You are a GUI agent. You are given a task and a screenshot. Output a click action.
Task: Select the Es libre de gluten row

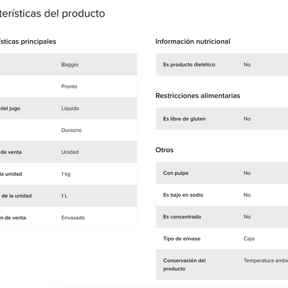pos(222,119)
